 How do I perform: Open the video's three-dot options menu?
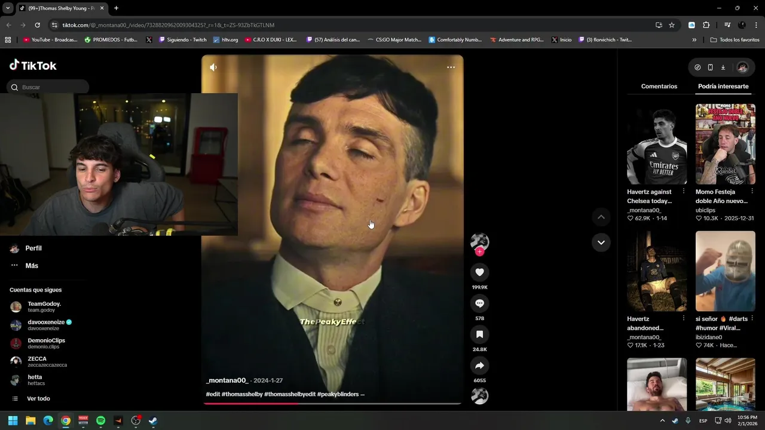[451, 67]
